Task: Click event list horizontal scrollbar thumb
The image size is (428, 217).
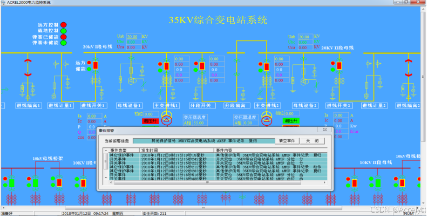Action: point(206,182)
